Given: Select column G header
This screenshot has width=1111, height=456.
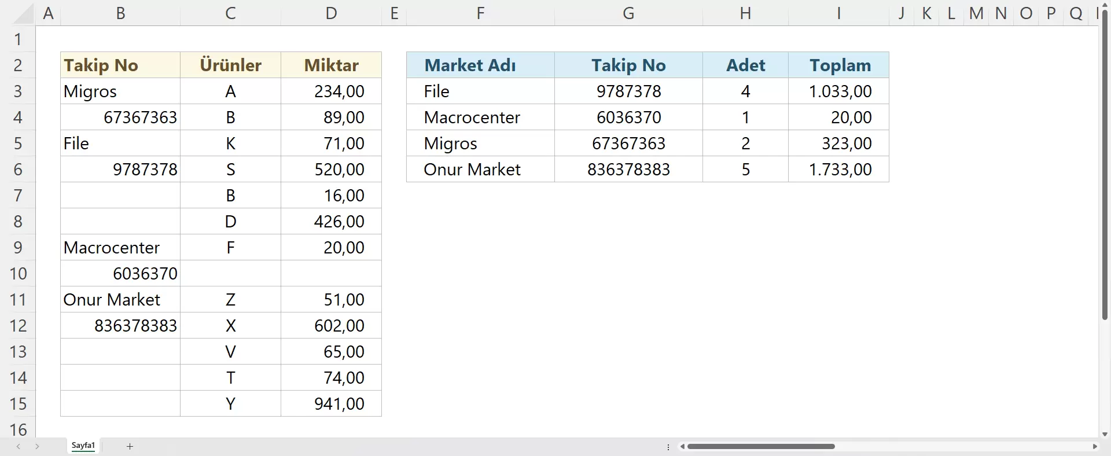Looking at the screenshot, I should click(628, 13).
